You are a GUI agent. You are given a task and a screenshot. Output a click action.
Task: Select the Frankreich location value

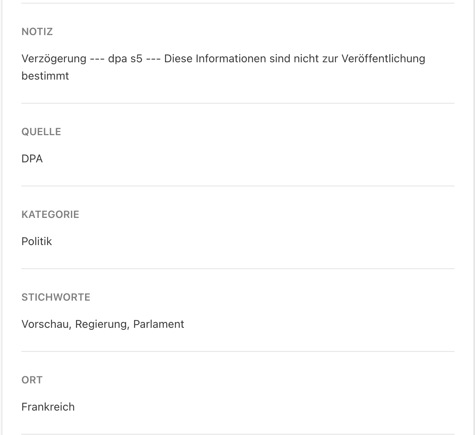coord(48,407)
